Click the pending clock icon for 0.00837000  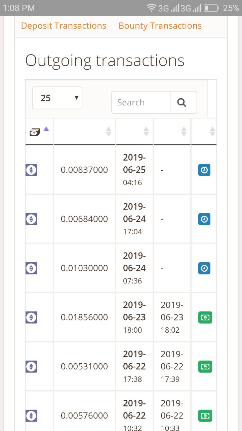click(x=204, y=170)
